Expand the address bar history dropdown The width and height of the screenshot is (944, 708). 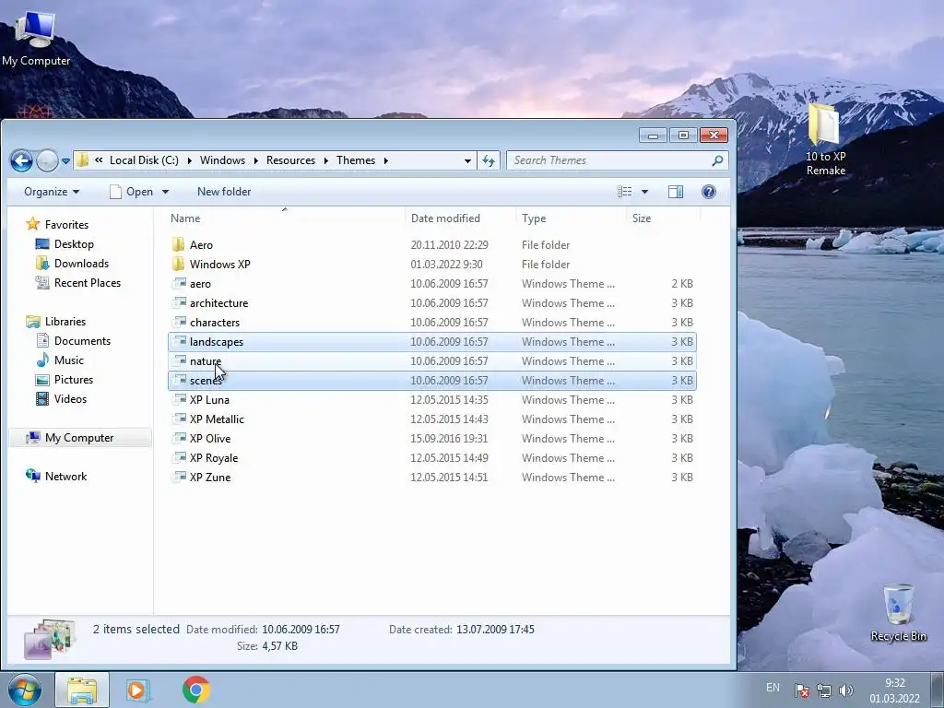coord(467,161)
